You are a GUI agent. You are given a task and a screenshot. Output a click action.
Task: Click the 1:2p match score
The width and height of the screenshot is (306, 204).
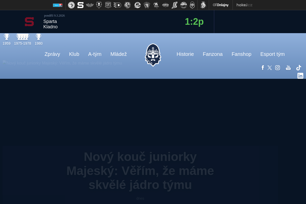tap(194, 22)
